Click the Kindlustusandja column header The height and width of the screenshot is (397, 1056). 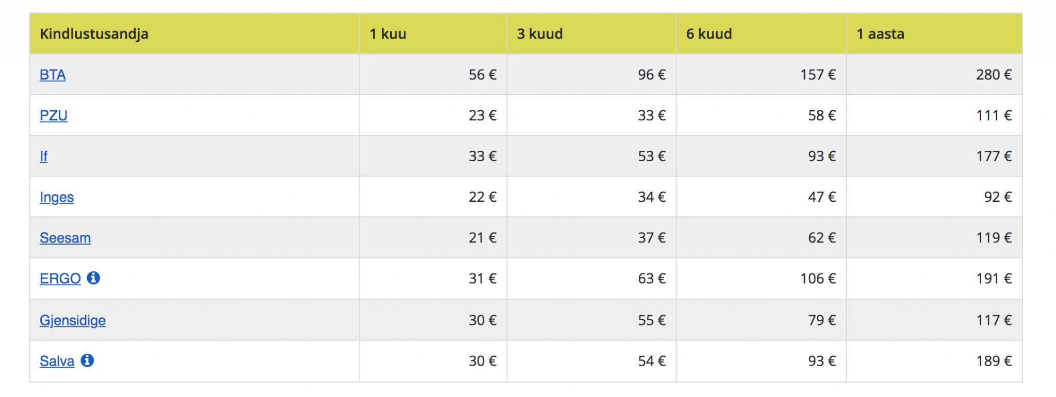coord(94,34)
